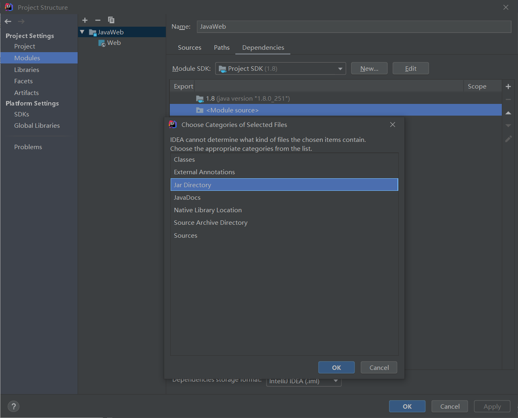518x418 pixels.
Task: Click the module Name input field
Action: point(354,27)
